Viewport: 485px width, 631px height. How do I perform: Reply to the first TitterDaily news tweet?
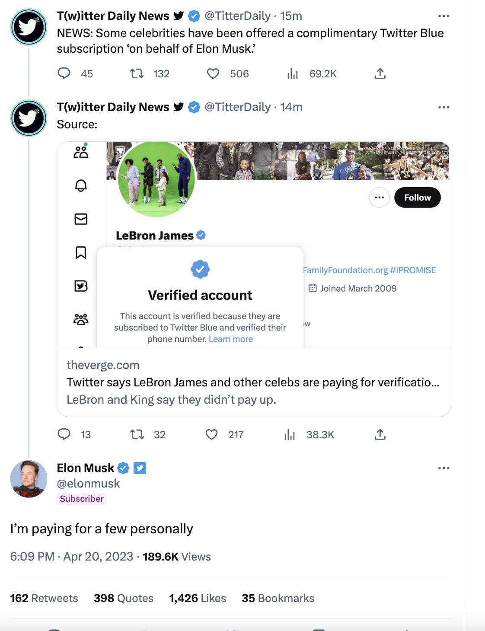[x=64, y=73]
